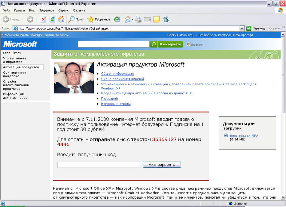The width and height of the screenshot is (286, 207).
Task: Open the Сервис menu
Action: (63, 10)
